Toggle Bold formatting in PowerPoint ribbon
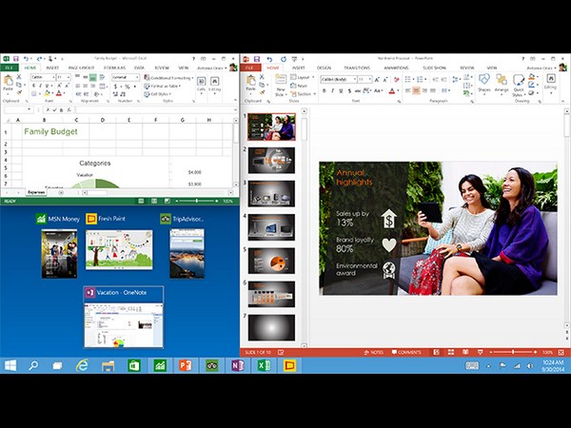571x428 pixels. (x=325, y=91)
